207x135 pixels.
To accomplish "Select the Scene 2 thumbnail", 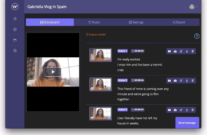I will click(x=100, y=84).
